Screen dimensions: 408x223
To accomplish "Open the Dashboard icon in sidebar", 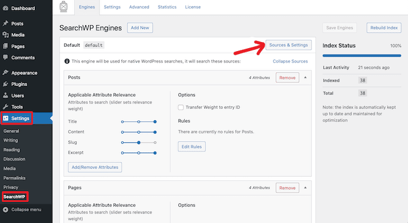I will pos(5,8).
